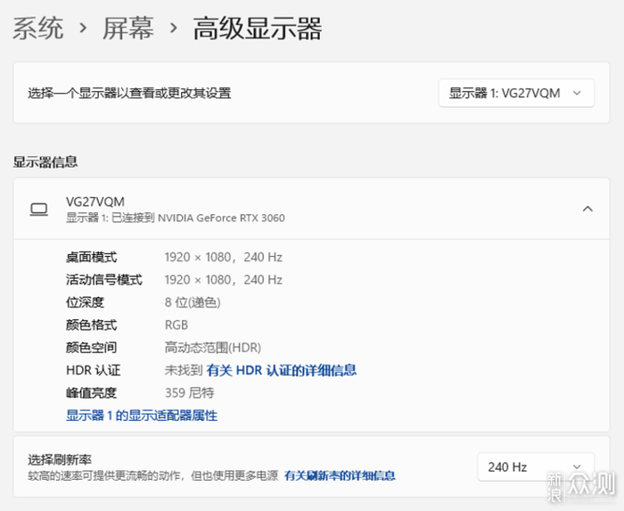Click the 显示器信息 section heading
624x511 pixels.
coord(45,162)
